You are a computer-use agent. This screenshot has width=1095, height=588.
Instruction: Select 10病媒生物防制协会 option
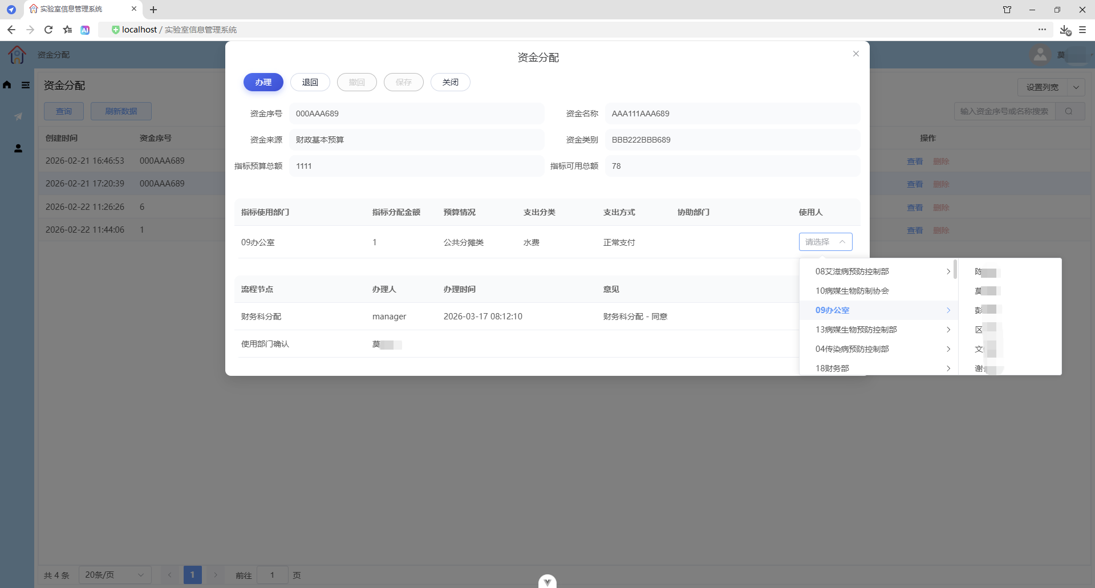[x=879, y=291]
